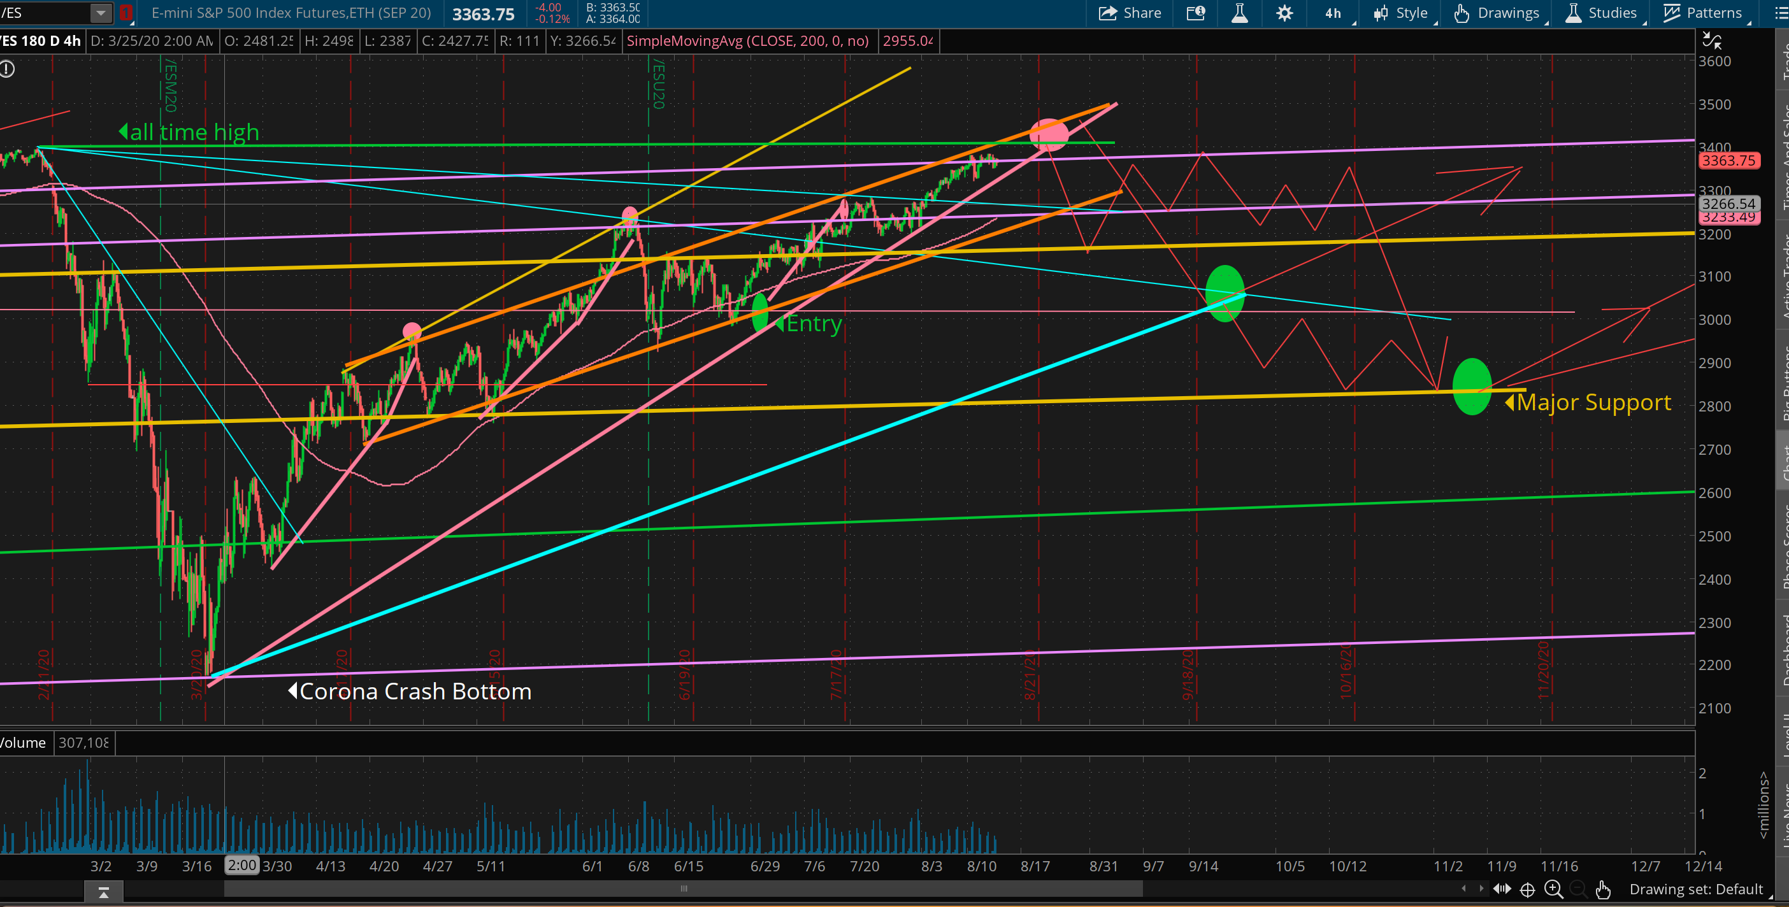Screen dimensions: 1789x907
Task: Open chart settings gear icon
Action: click(x=1285, y=13)
